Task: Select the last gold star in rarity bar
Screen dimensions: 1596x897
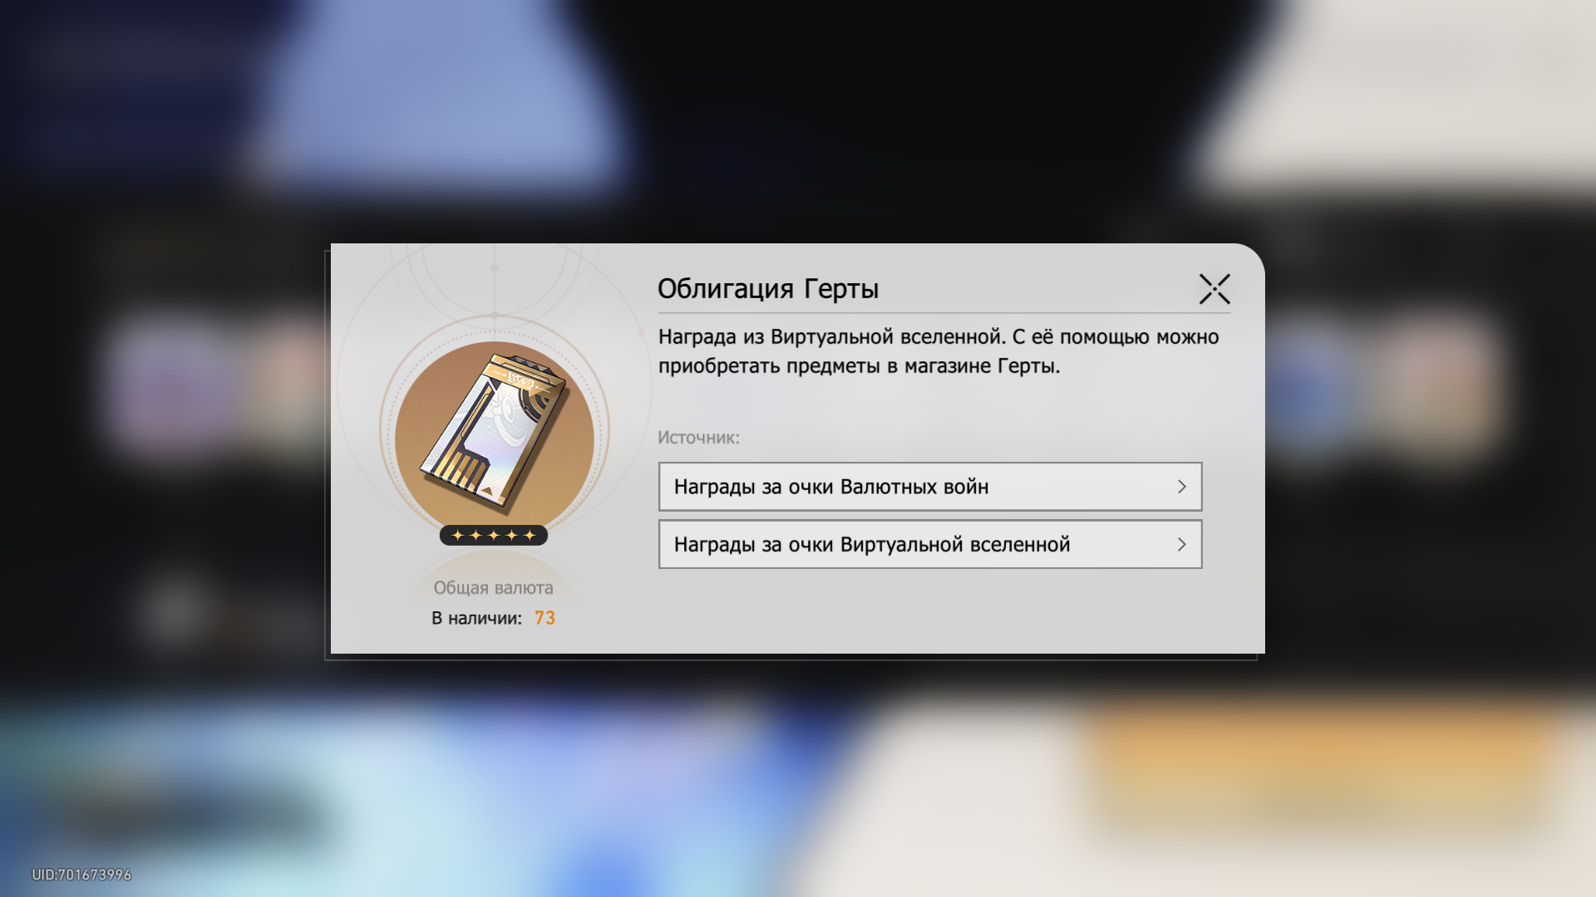Action: click(530, 535)
